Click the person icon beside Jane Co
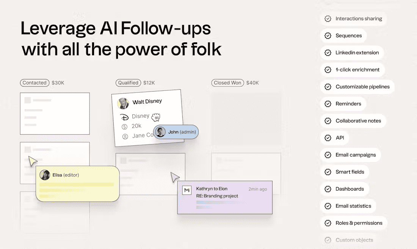The height and width of the screenshot is (249, 417). pyautogui.click(x=125, y=137)
